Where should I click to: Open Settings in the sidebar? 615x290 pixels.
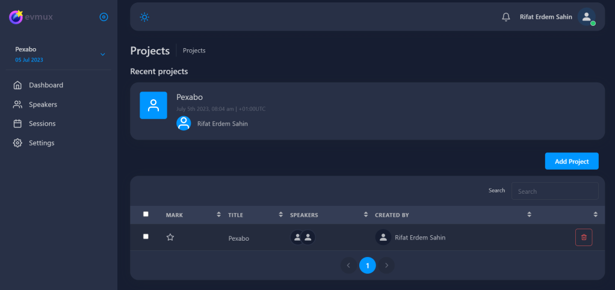tap(42, 143)
